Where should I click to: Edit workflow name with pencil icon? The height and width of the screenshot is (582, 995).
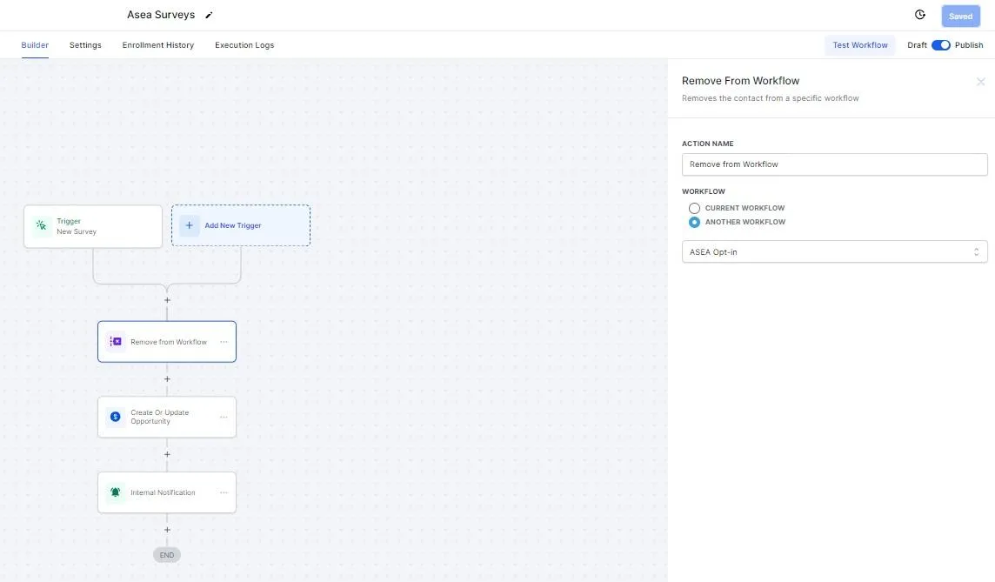tap(209, 16)
